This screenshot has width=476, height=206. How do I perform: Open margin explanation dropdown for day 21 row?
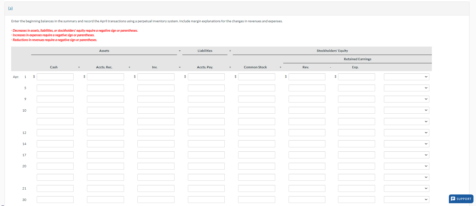pos(407,188)
